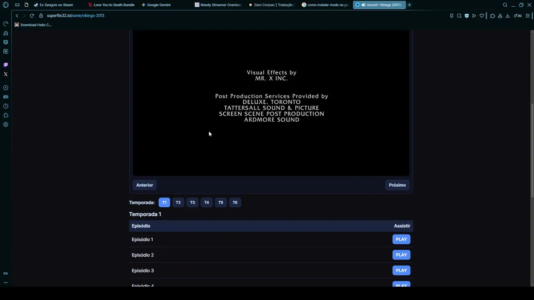Open the ad blocker shield icon

click(466, 16)
